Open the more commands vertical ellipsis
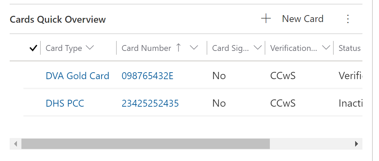Screen dimensions: 379x161 pyautogui.click(x=348, y=19)
